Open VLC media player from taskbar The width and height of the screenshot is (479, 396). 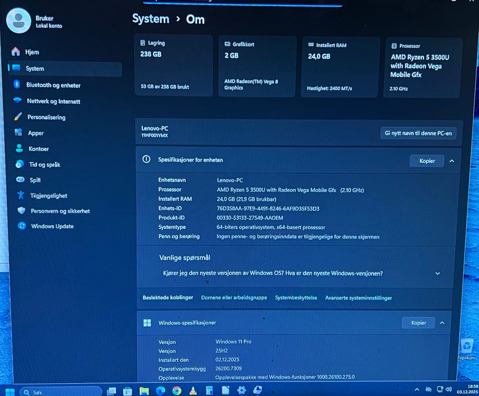coord(193,391)
